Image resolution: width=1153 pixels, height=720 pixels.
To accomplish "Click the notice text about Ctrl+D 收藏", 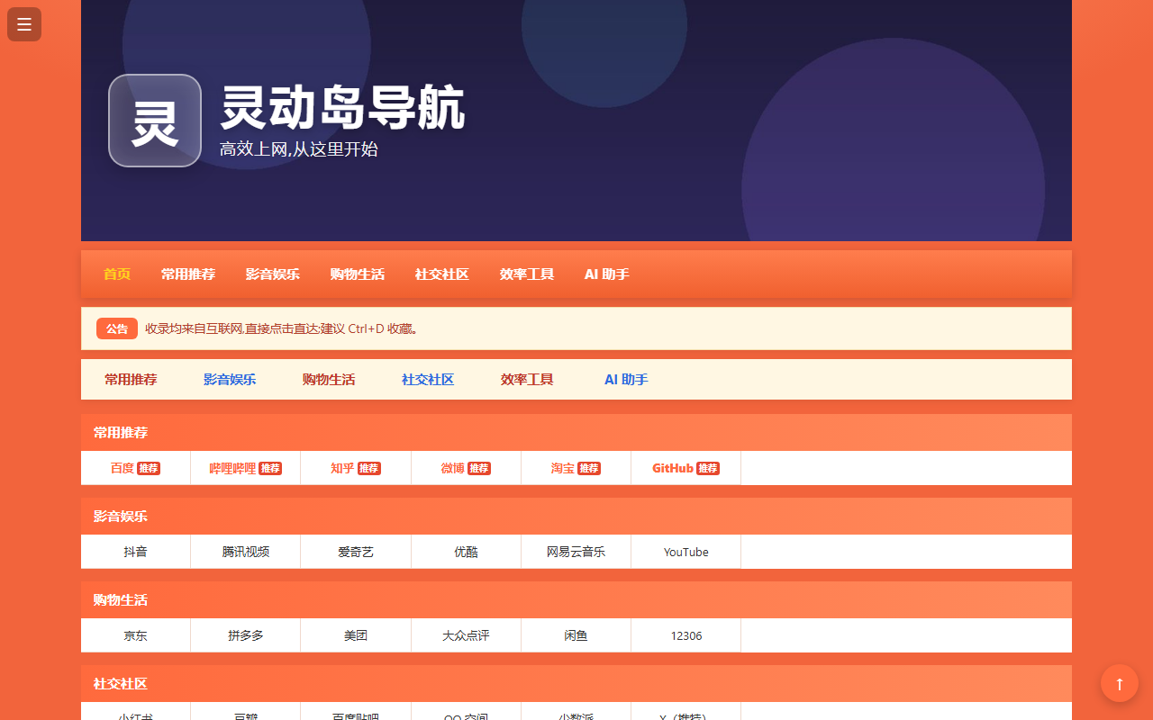I will (x=281, y=328).
